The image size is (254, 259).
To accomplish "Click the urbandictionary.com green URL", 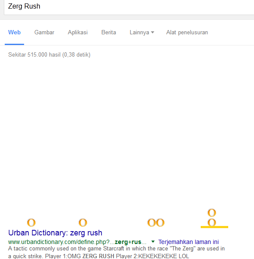I will pos(77,242).
